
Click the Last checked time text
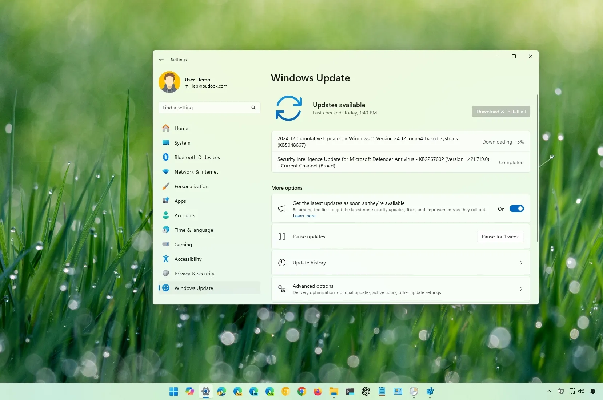[x=345, y=113]
